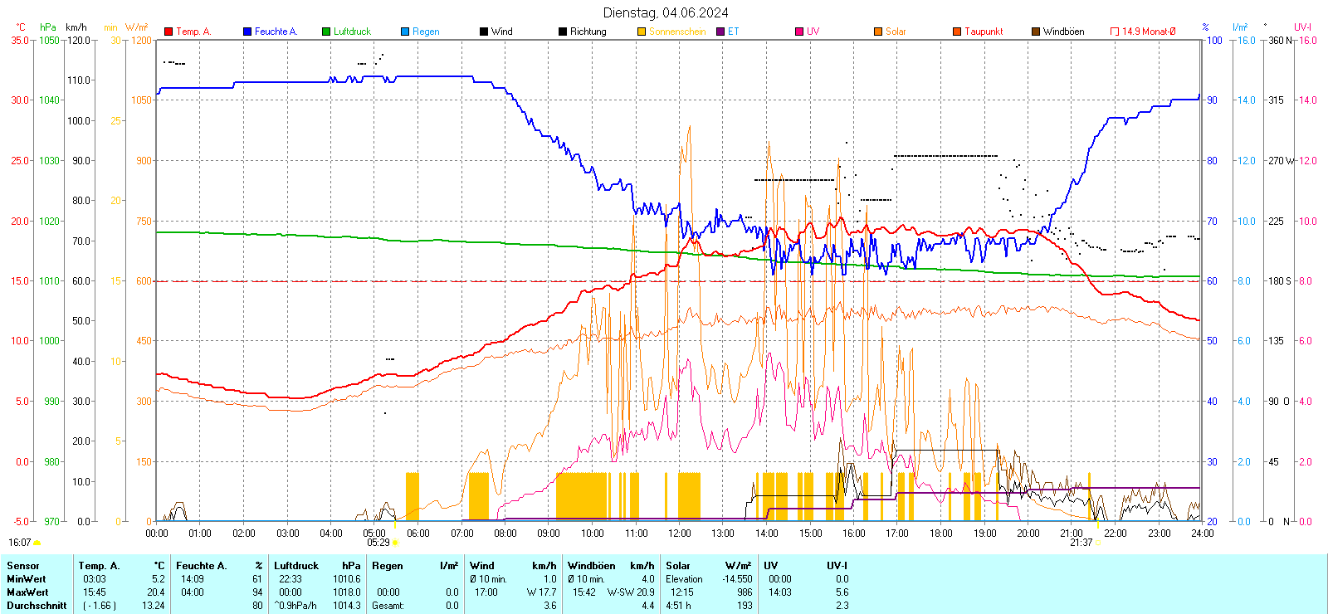Select the Luftdruck column header in table
This screenshot has height=614, width=1328.
[296, 566]
